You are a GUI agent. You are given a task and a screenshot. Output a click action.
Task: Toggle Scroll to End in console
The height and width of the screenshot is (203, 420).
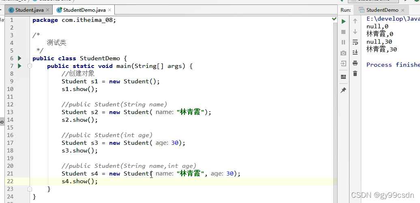(x=355, y=52)
